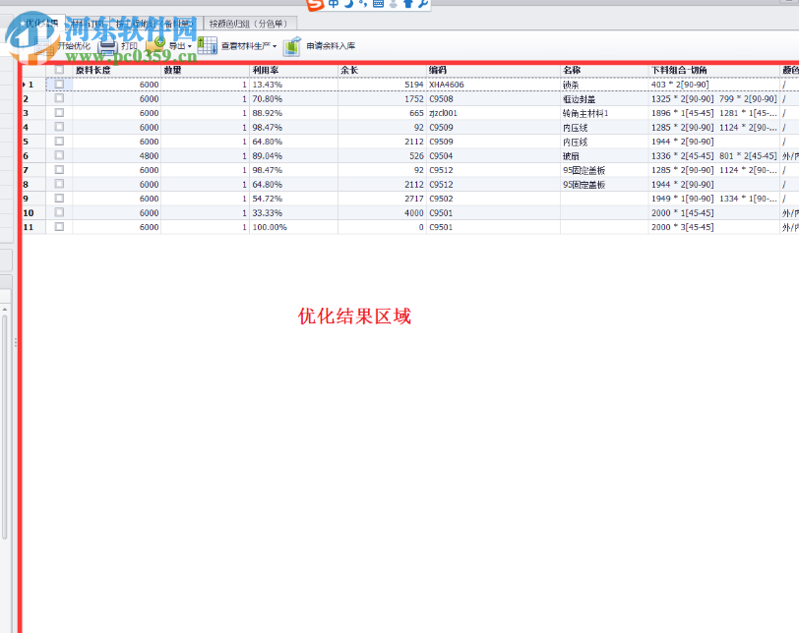Image resolution: width=799 pixels, height=633 pixels.
Task: Click the wrench settings icon in the top bar
Action: [422, 6]
